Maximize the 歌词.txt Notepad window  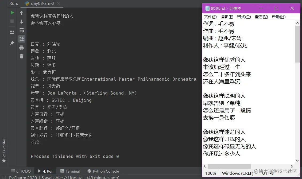(276, 8)
